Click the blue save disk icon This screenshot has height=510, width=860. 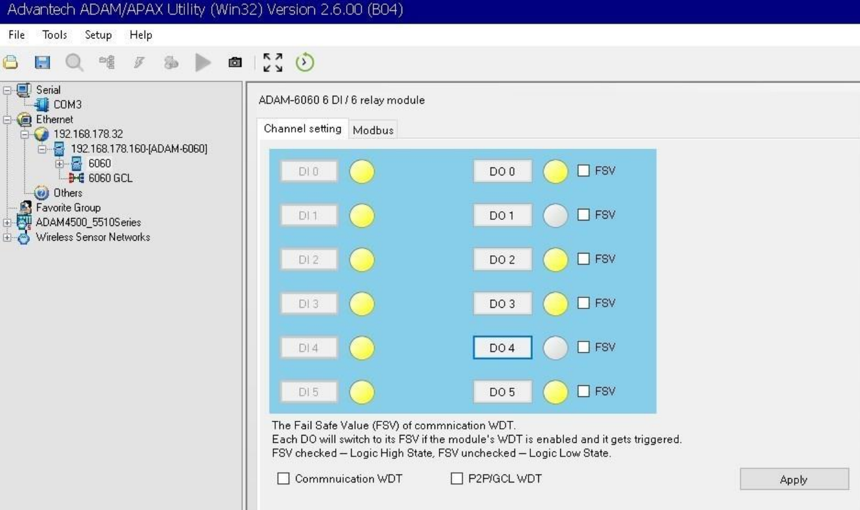coord(42,62)
